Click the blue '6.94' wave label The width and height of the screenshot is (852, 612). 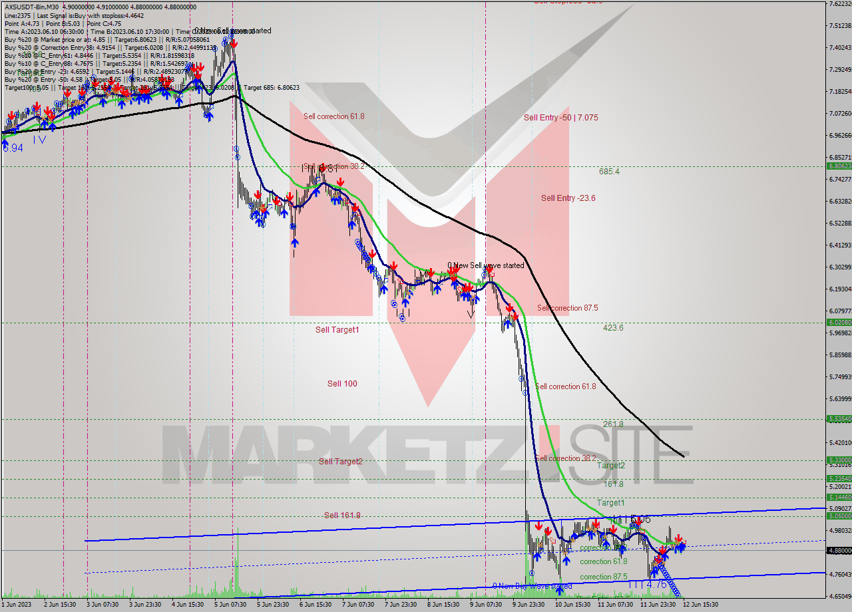click(x=13, y=148)
